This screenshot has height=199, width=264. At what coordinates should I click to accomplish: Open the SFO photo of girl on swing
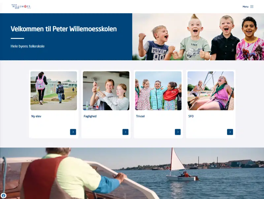pyautogui.click(x=211, y=91)
